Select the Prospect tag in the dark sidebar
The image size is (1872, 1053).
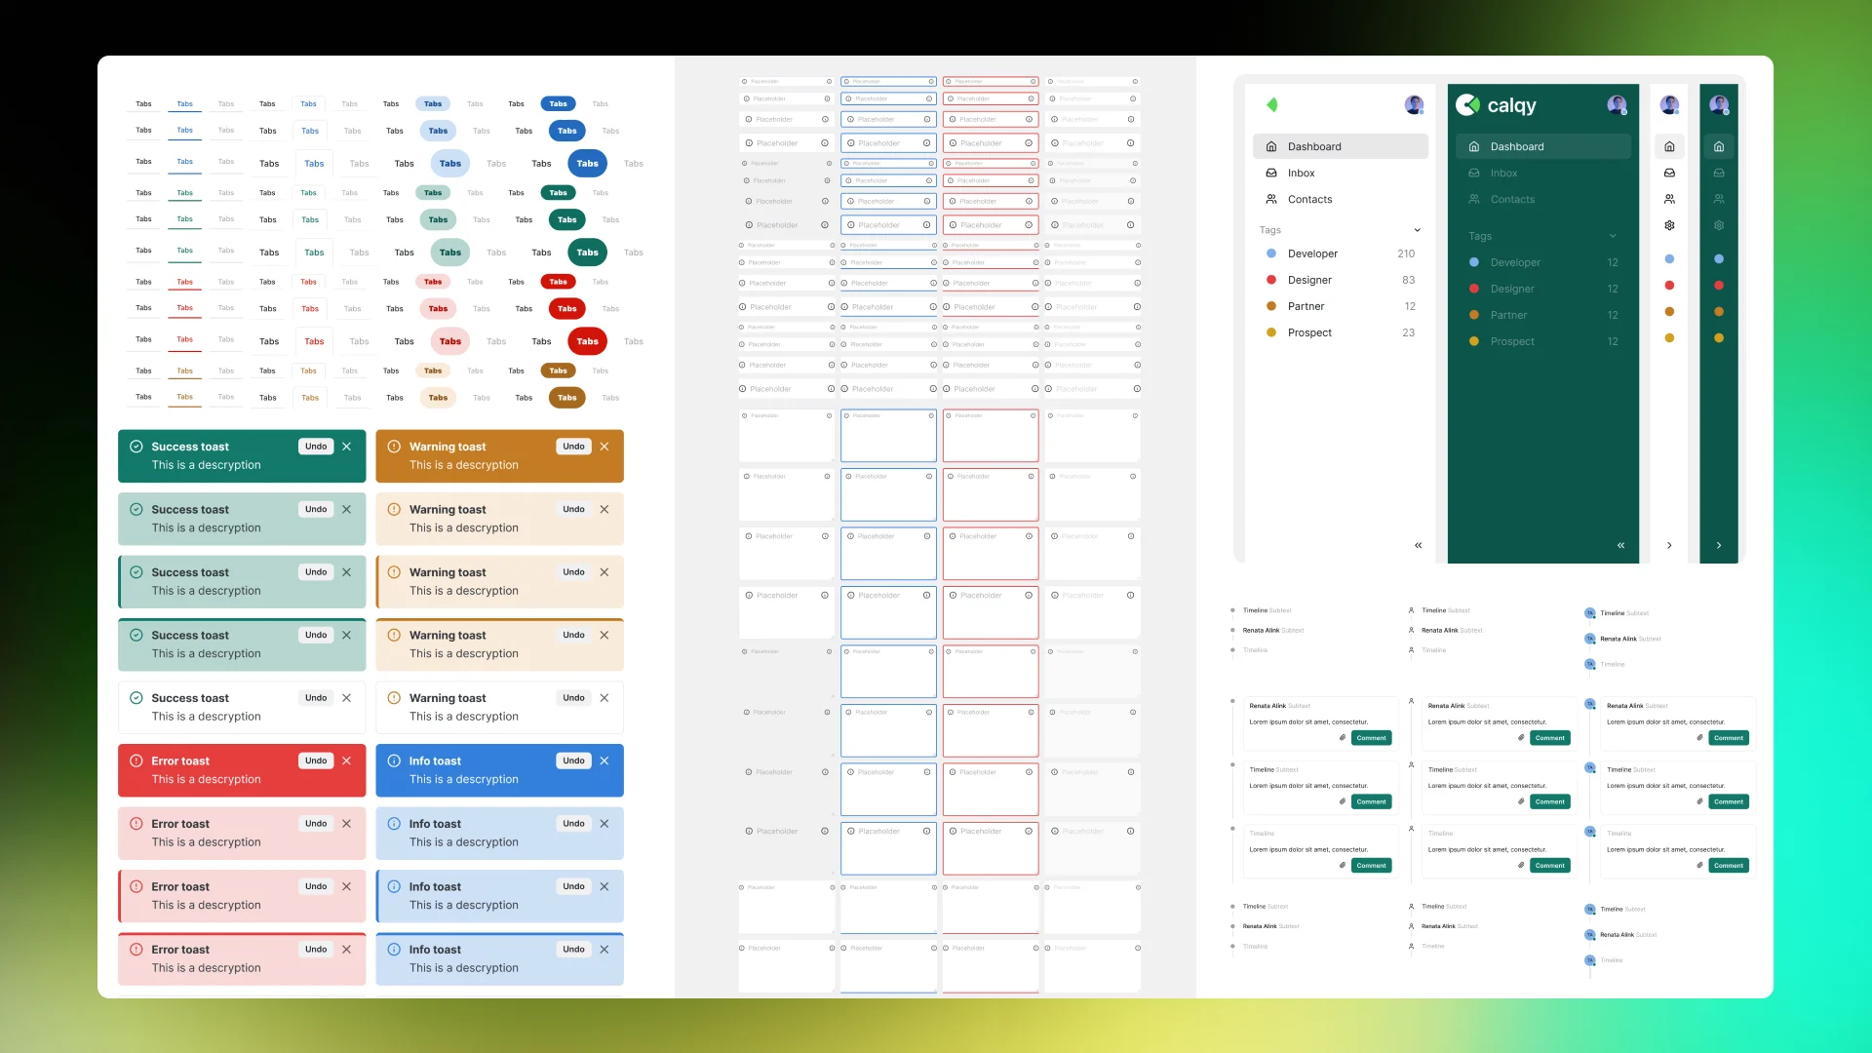point(1543,341)
